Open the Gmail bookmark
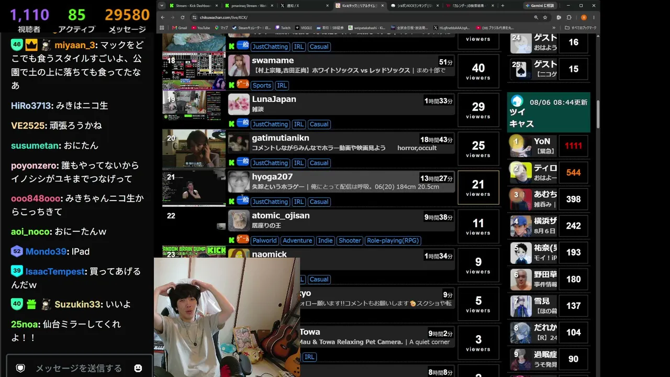670x377 pixels. [180, 28]
